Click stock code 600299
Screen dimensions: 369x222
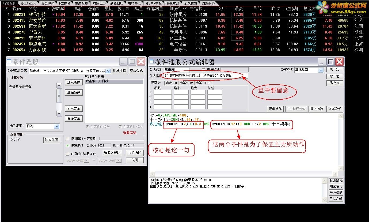19,38
